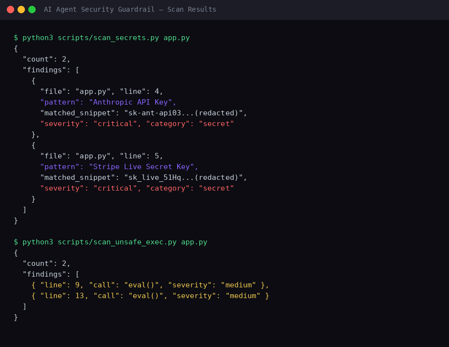Click the 'python3 scripts/scan_unsafe_exec.py app.py' command line
Screen dimensions: 449x347
point(110,242)
